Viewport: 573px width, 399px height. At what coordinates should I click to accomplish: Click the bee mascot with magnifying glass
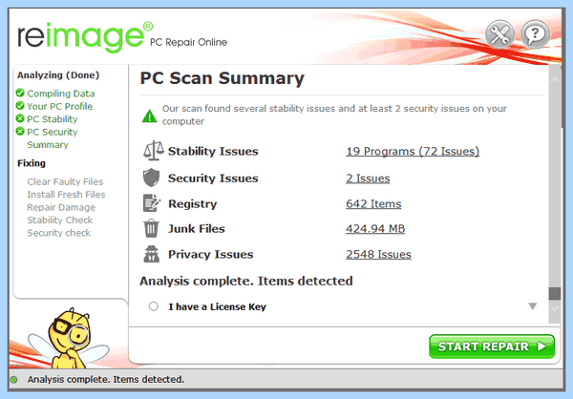(x=69, y=338)
